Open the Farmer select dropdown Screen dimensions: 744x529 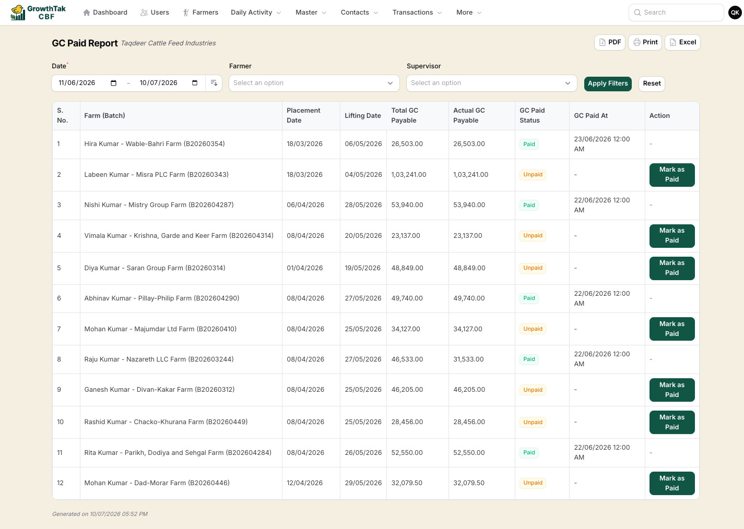pyautogui.click(x=314, y=83)
